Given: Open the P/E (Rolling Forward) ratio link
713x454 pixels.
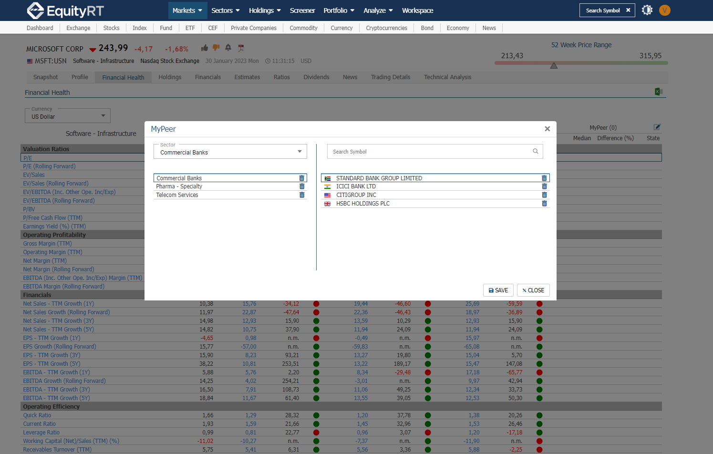Looking at the screenshot, I should pos(49,166).
